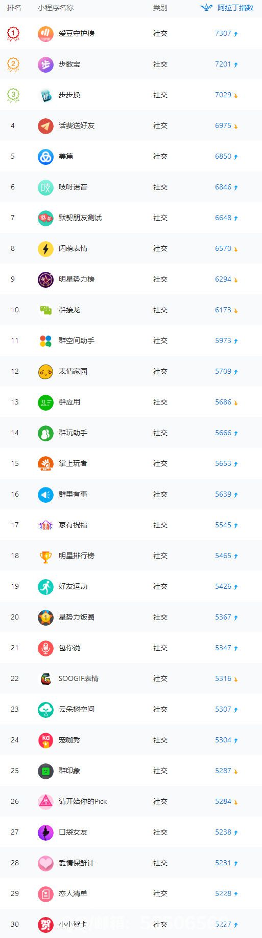Image resolution: width=262 pixels, height=938 pixels.
Task: Select the 明星排行榜 trophy icon
Action: point(45,556)
